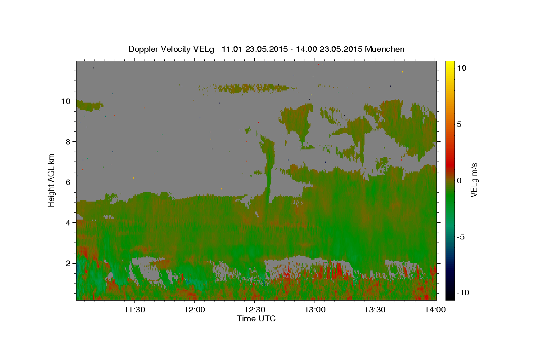540x360 pixels.
Task: Click the colorbar value 10 at top
Action: pos(461,67)
